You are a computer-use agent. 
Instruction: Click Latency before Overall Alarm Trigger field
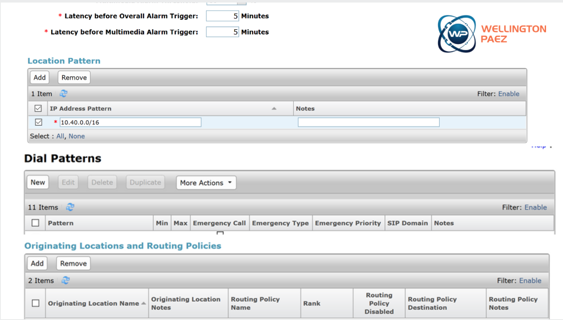click(x=223, y=16)
